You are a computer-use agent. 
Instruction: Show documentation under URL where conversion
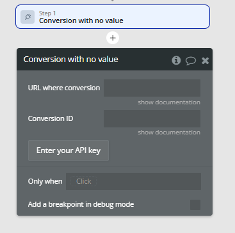click(x=169, y=102)
